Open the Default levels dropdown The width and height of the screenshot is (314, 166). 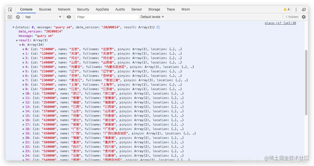pyautogui.click(x=152, y=17)
